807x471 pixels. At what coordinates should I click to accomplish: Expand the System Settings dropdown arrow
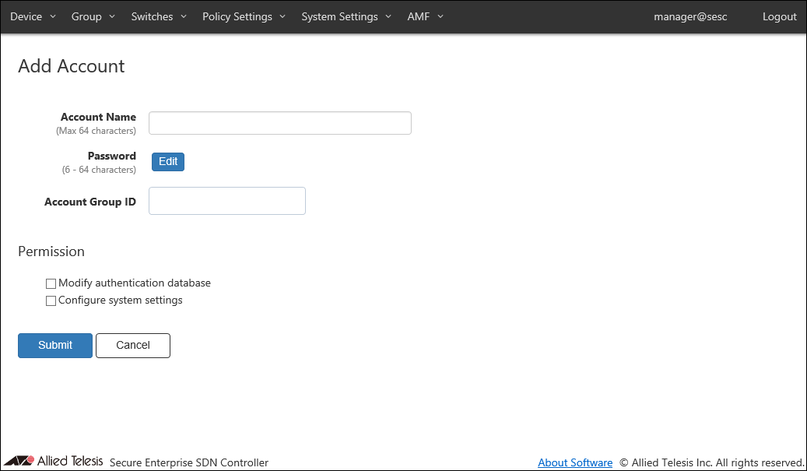click(x=388, y=16)
